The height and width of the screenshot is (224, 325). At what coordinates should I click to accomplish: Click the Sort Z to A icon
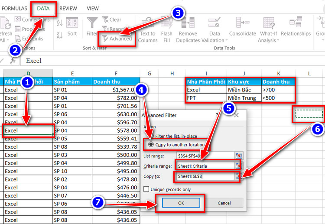[60, 35]
